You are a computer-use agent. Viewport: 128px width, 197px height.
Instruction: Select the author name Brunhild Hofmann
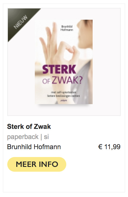tap(34, 147)
